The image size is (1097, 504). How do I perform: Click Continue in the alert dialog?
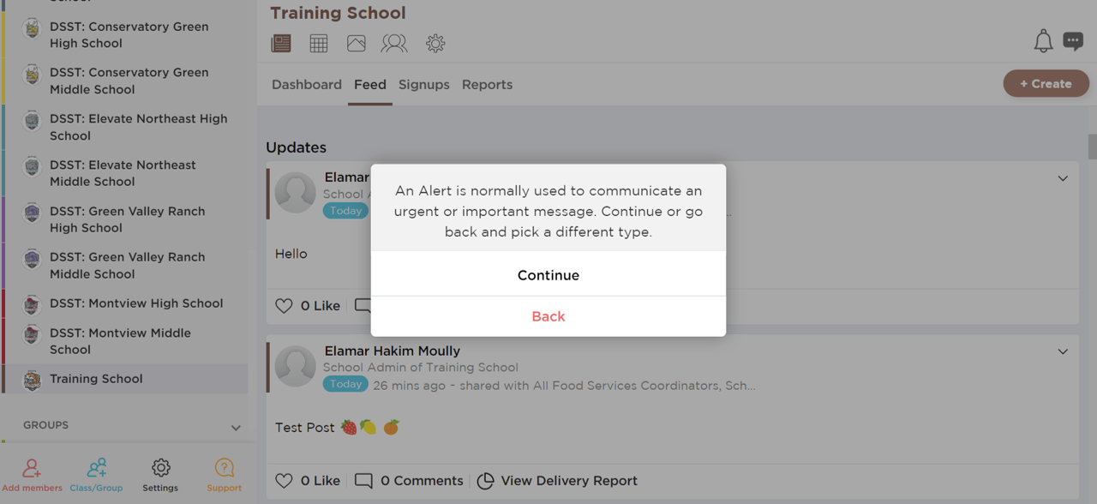click(x=548, y=275)
